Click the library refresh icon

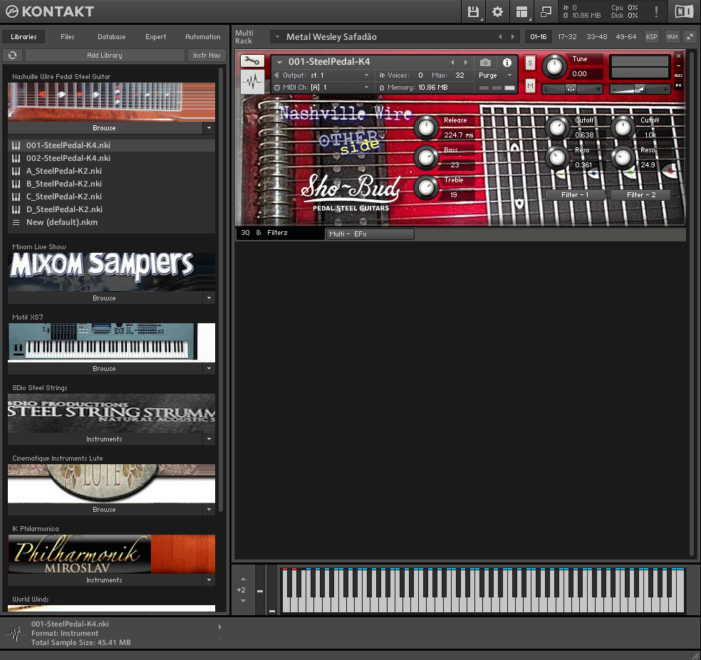pos(13,55)
